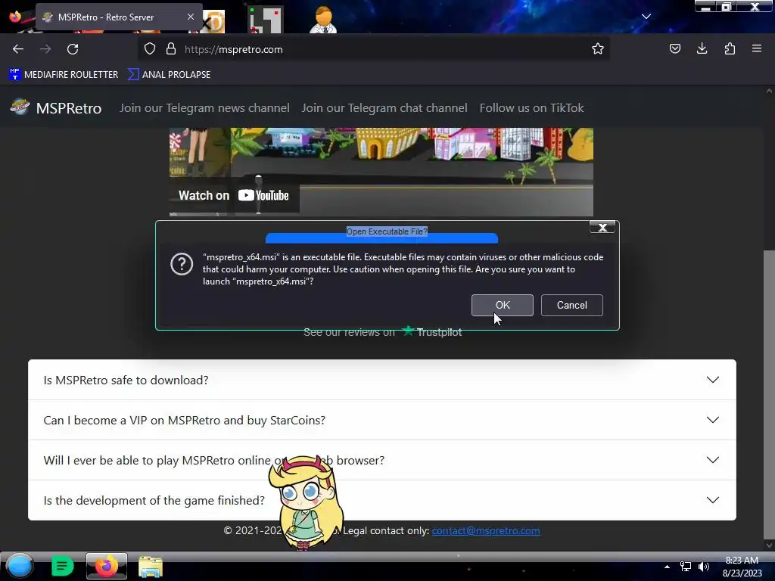775x581 pixels.
Task: Expand Will I ever play online question
Action: click(382, 460)
